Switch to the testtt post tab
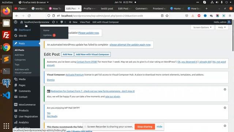 click(107, 8)
